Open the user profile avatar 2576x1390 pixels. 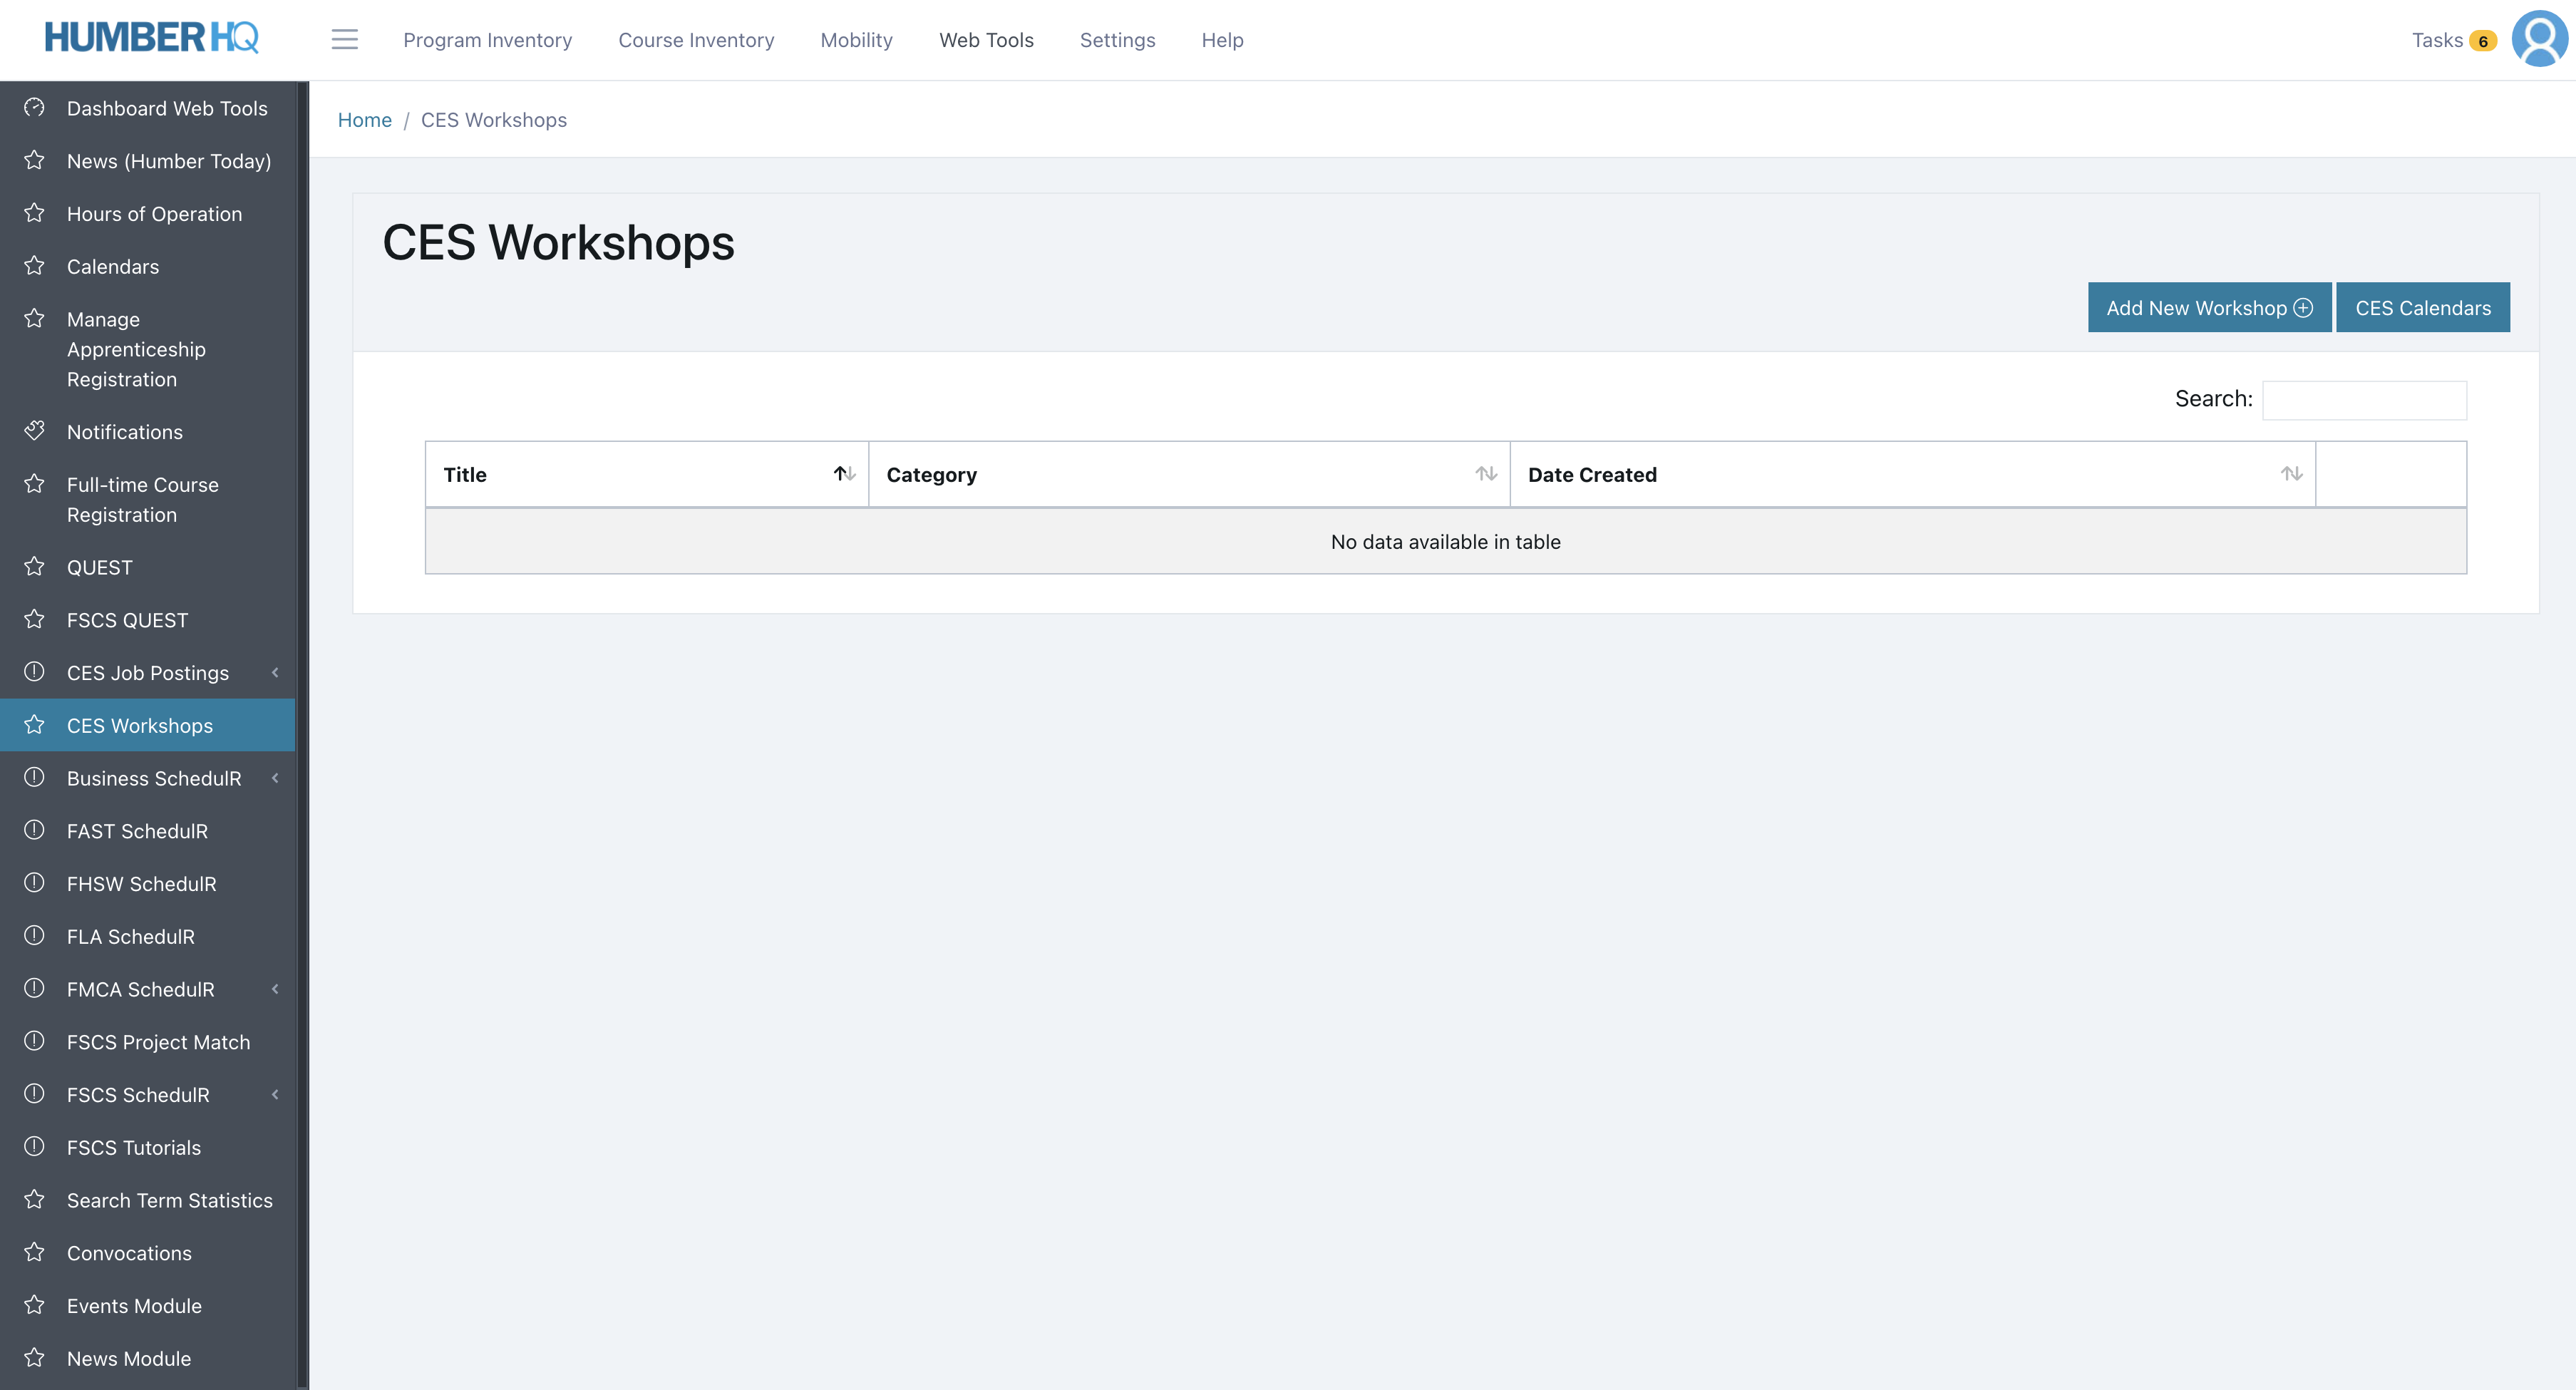click(2539, 39)
